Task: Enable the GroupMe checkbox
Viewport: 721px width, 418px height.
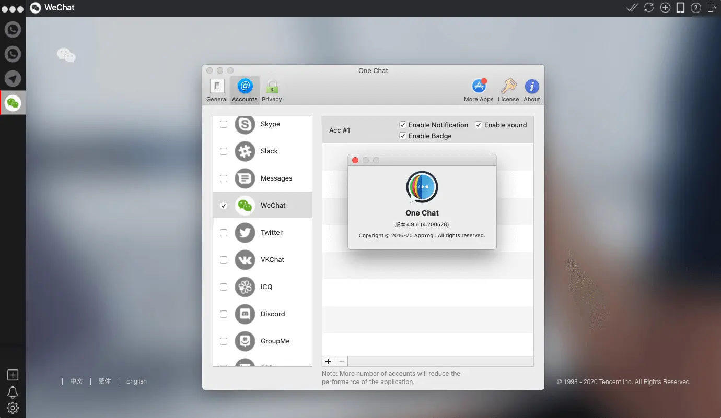Action: [x=224, y=341]
